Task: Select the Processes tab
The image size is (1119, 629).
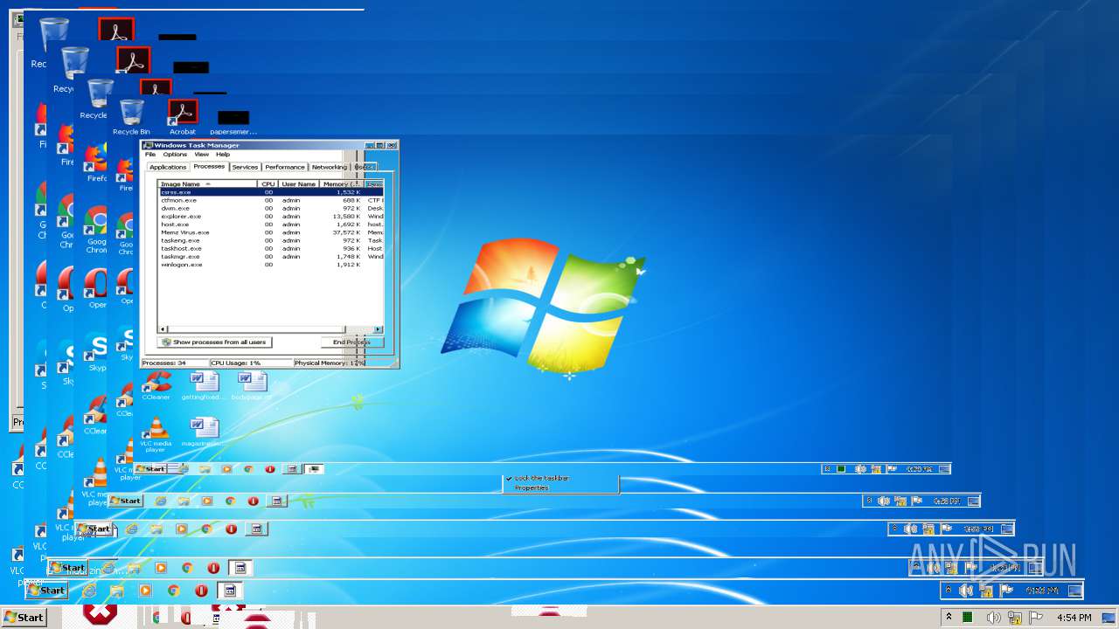Action: [209, 166]
